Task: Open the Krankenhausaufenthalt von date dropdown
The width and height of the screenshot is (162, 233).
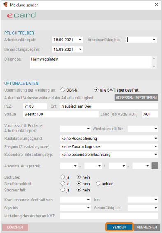Action: tap(88, 200)
